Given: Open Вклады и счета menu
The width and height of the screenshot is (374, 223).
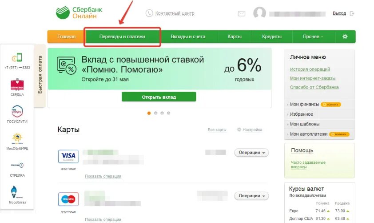Looking at the screenshot, I should pos(188,36).
